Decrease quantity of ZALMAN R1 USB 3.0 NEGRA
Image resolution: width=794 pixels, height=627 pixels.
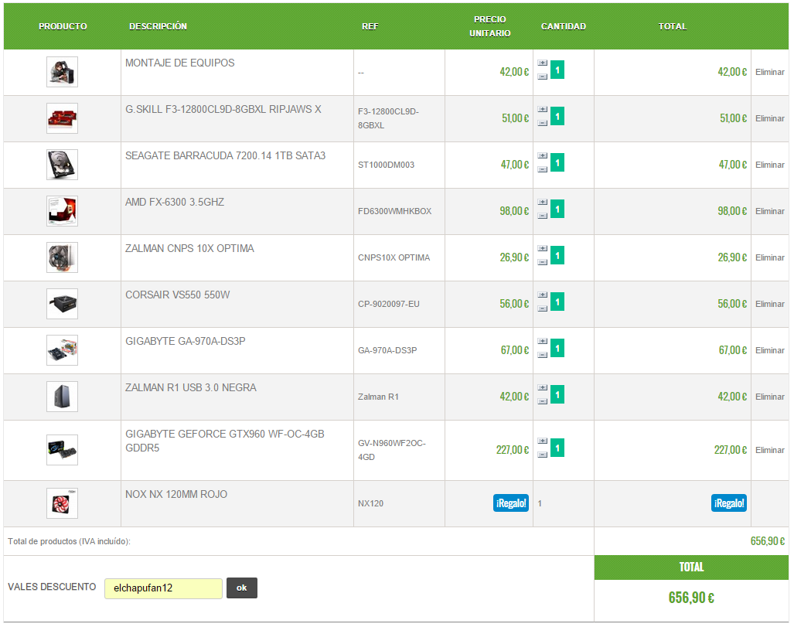[542, 401]
